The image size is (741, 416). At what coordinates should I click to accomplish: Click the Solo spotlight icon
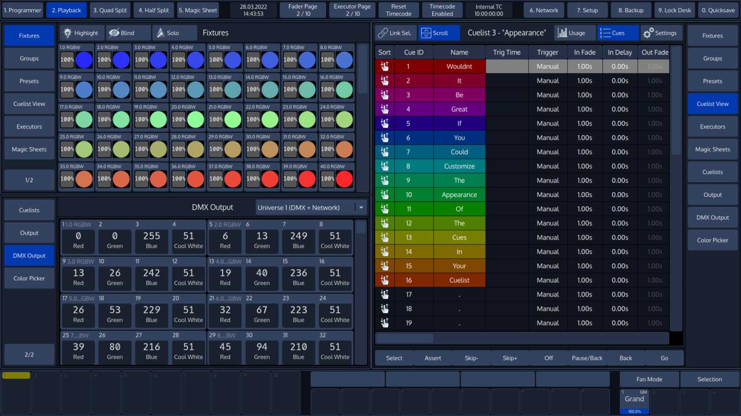[x=160, y=33]
